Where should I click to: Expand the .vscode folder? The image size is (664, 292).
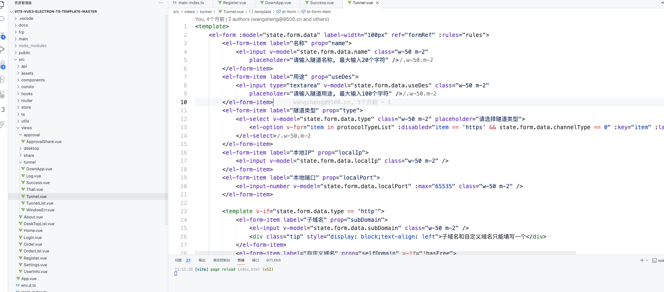(x=88, y=18)
